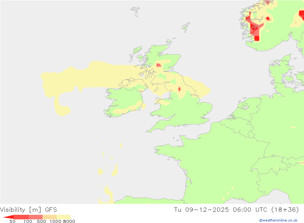The height and width of the screenshot is (223, 304).
Task: Click the legend value '8000'
Action: tap(69, 221)
